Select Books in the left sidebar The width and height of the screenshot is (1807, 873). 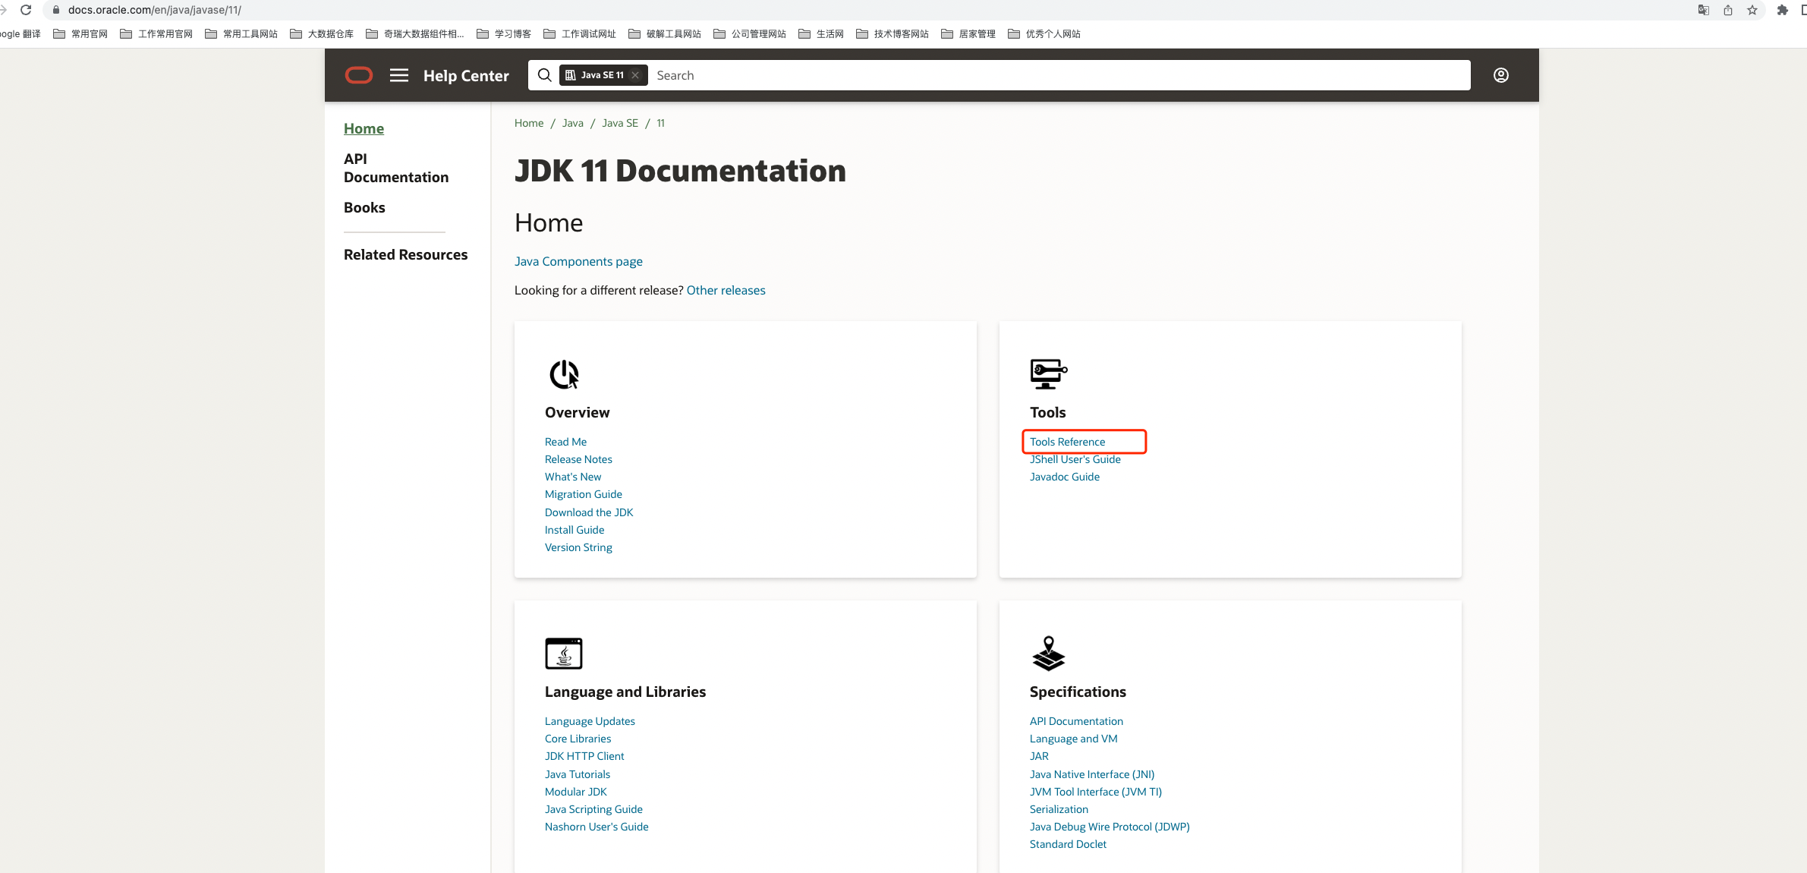pos(364,207)
